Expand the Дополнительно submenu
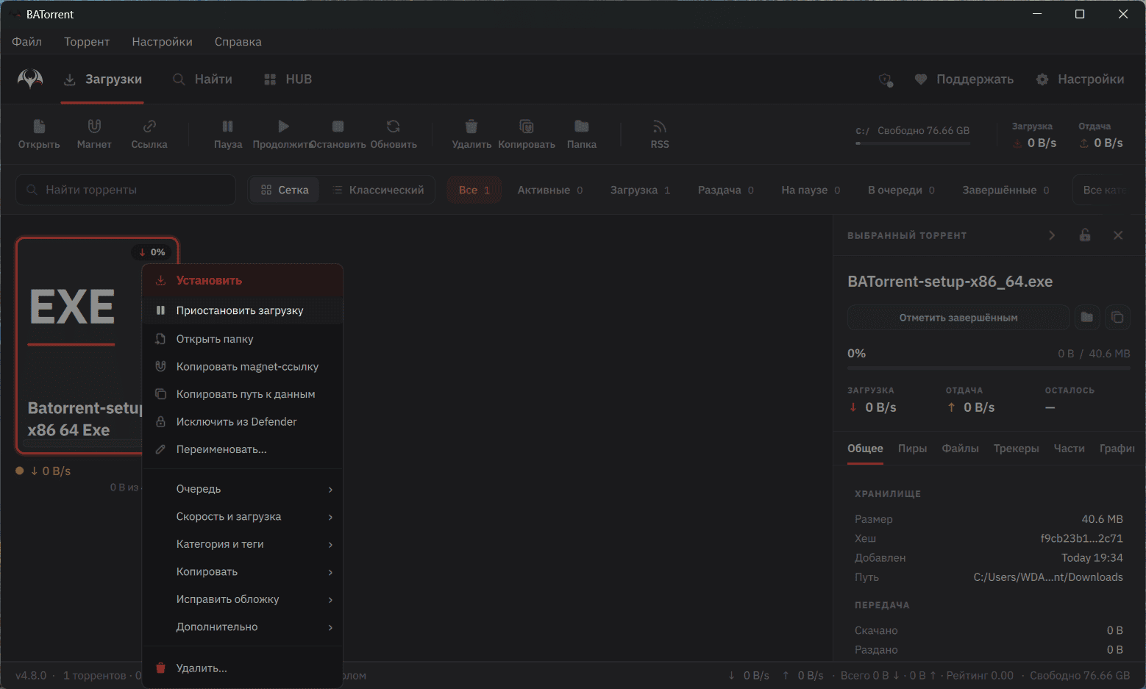The width and height of the screenshot is (1146, 689). pos(243,626)
